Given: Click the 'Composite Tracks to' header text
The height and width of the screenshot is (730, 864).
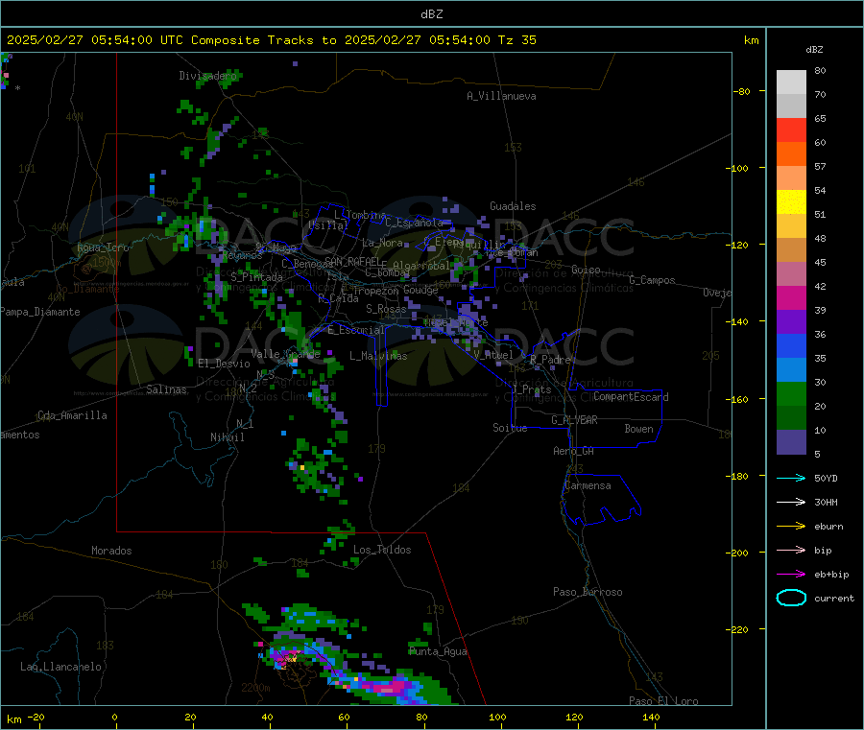Looking at the screenshot, I should pos(263,40).
